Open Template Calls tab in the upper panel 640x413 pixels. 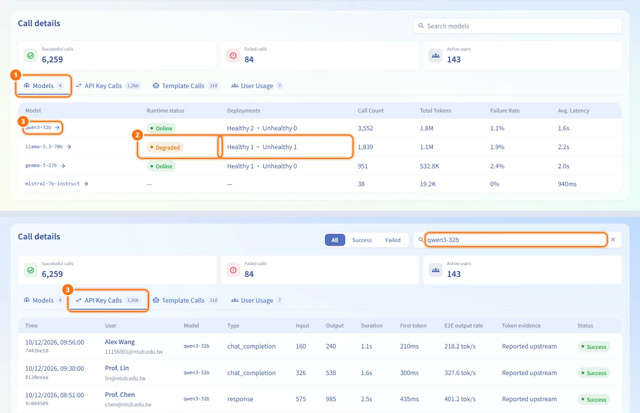[x=185, y=86]
